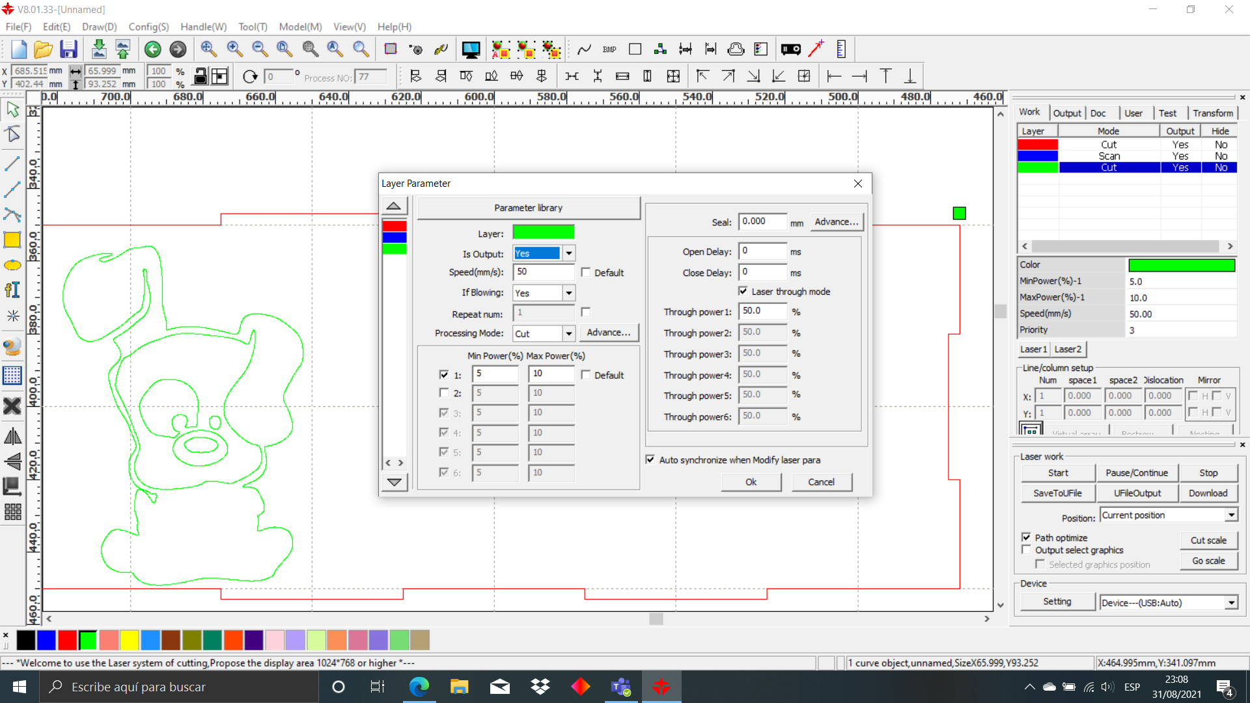Click the Text tool in sidebar
1250x703 pixels.
(x=12, y=290)
